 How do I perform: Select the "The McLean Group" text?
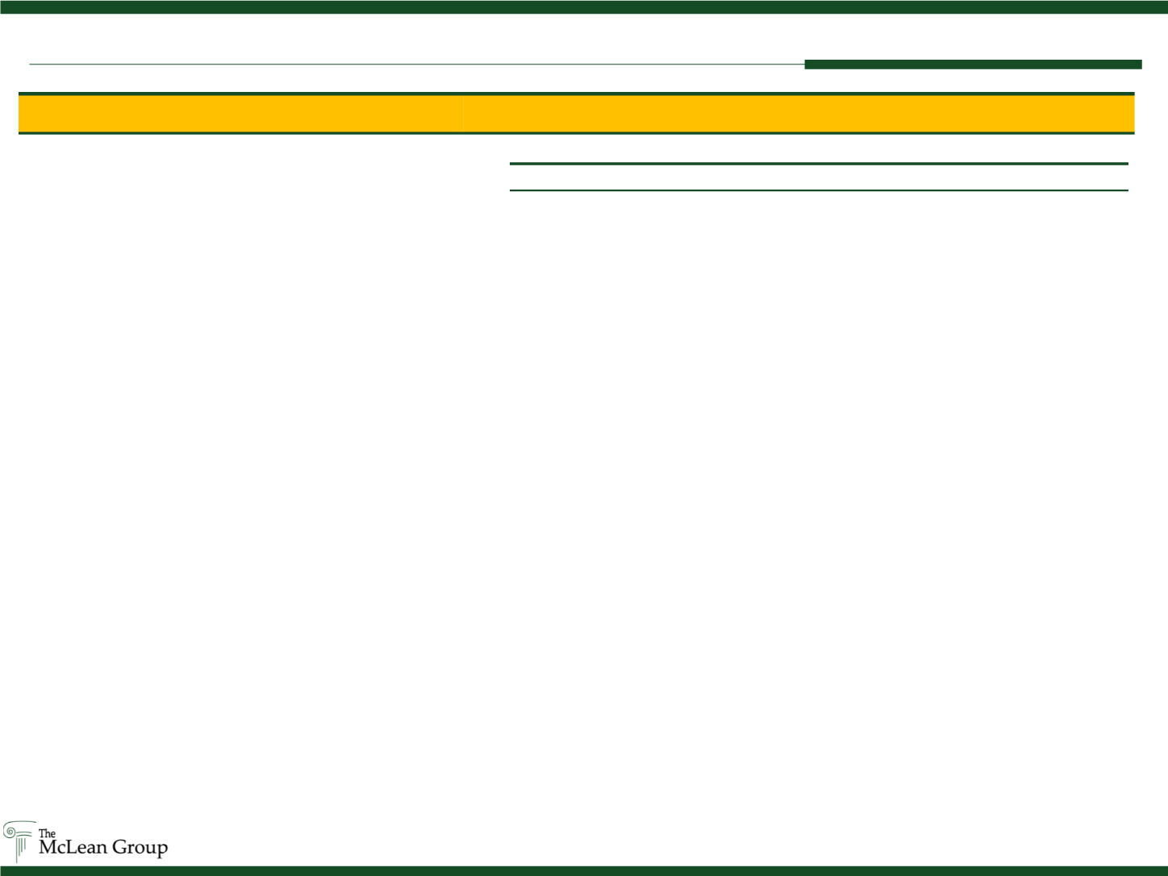pyautogui.click(x=103, y=844)
